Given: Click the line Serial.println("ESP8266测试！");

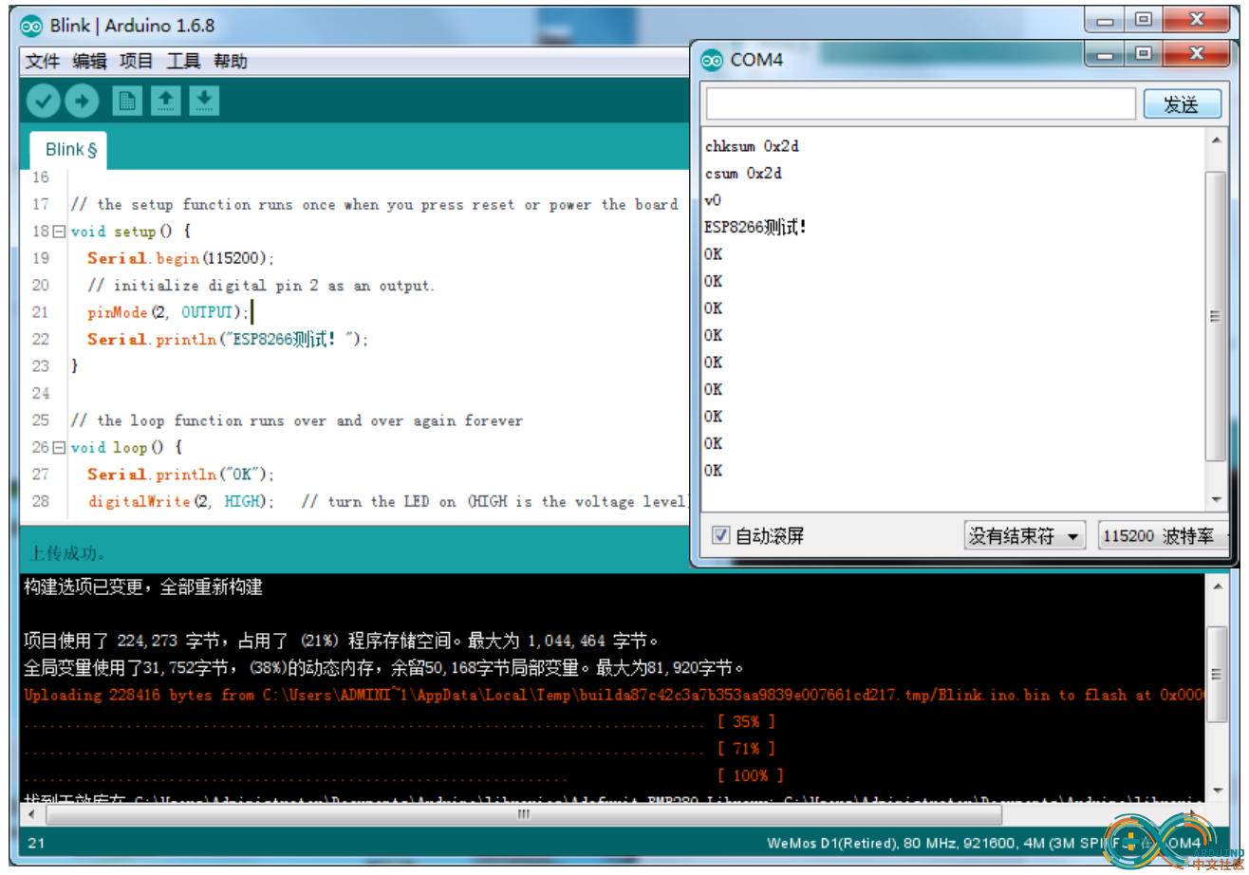Looking at the screenshot, I should point(228,339).
